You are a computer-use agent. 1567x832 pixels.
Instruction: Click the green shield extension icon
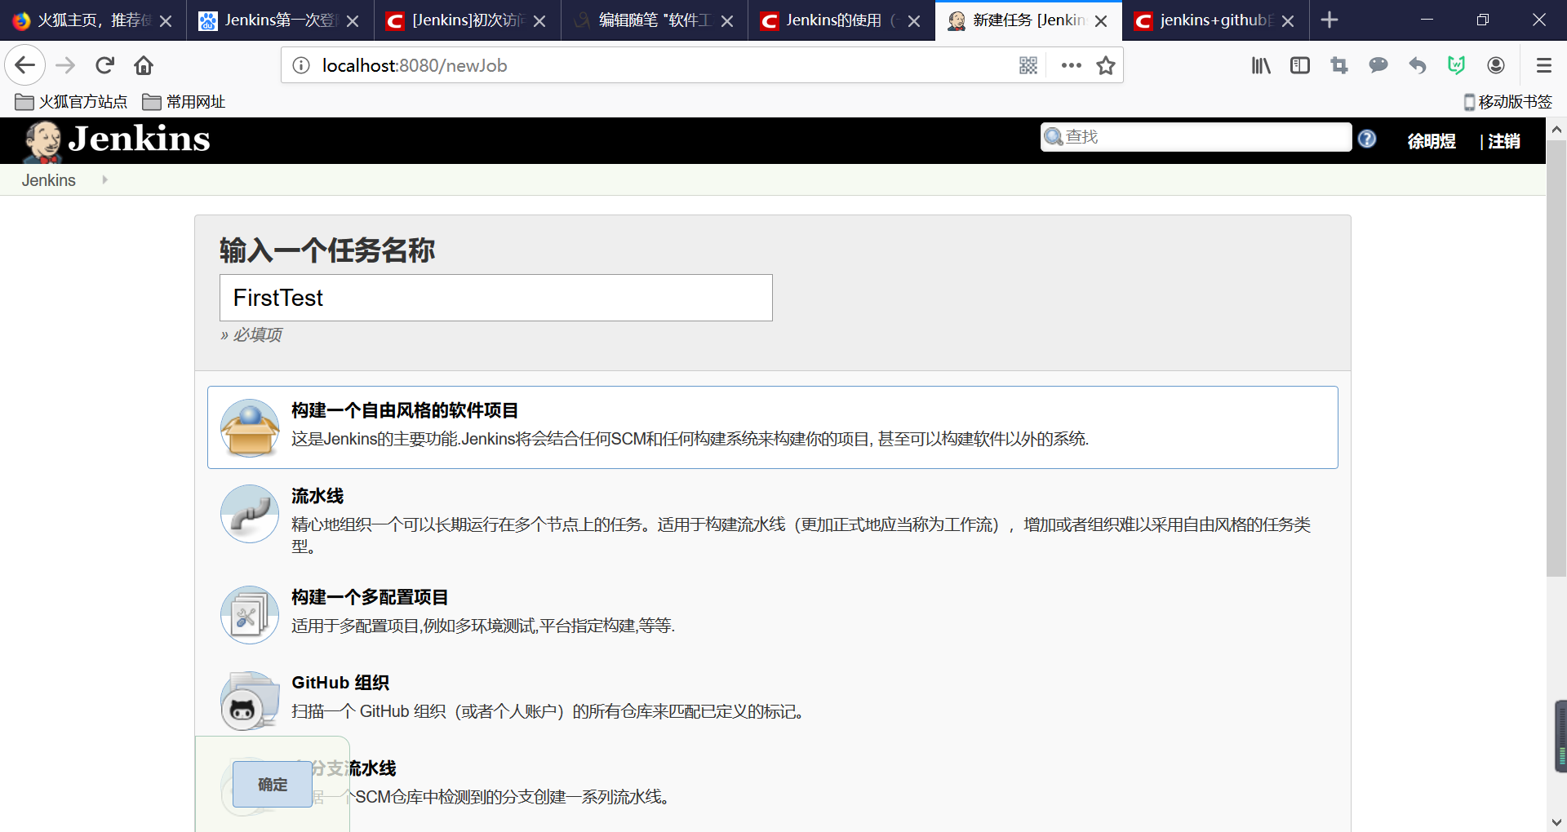[x=1457, y=65]
